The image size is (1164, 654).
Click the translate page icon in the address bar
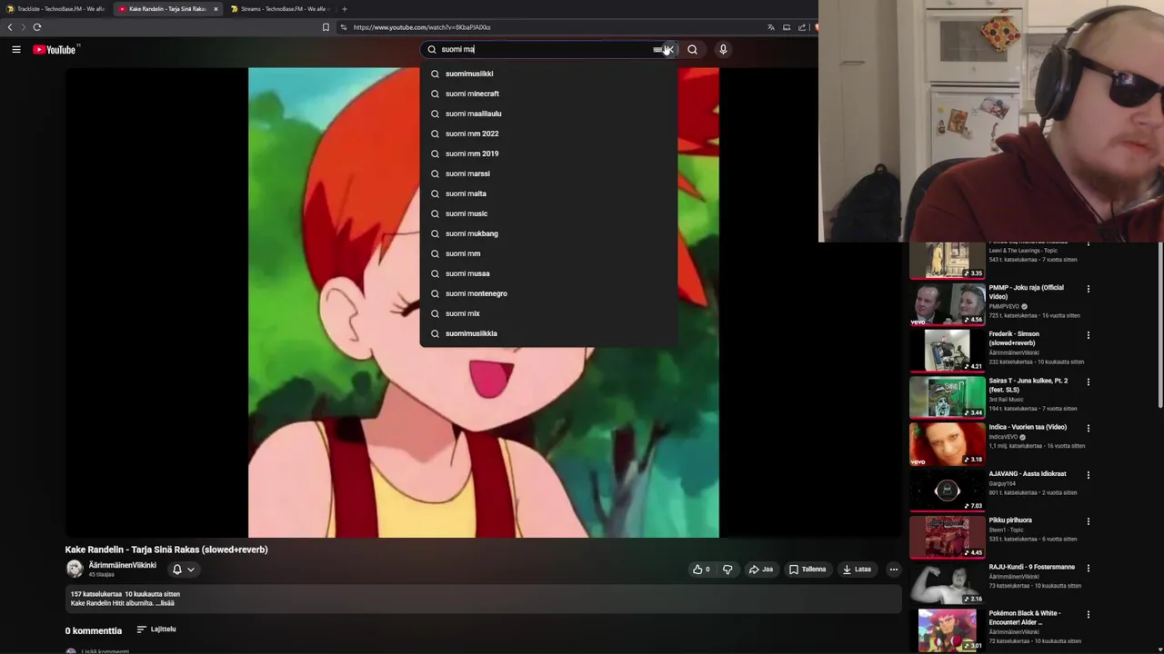771,27
